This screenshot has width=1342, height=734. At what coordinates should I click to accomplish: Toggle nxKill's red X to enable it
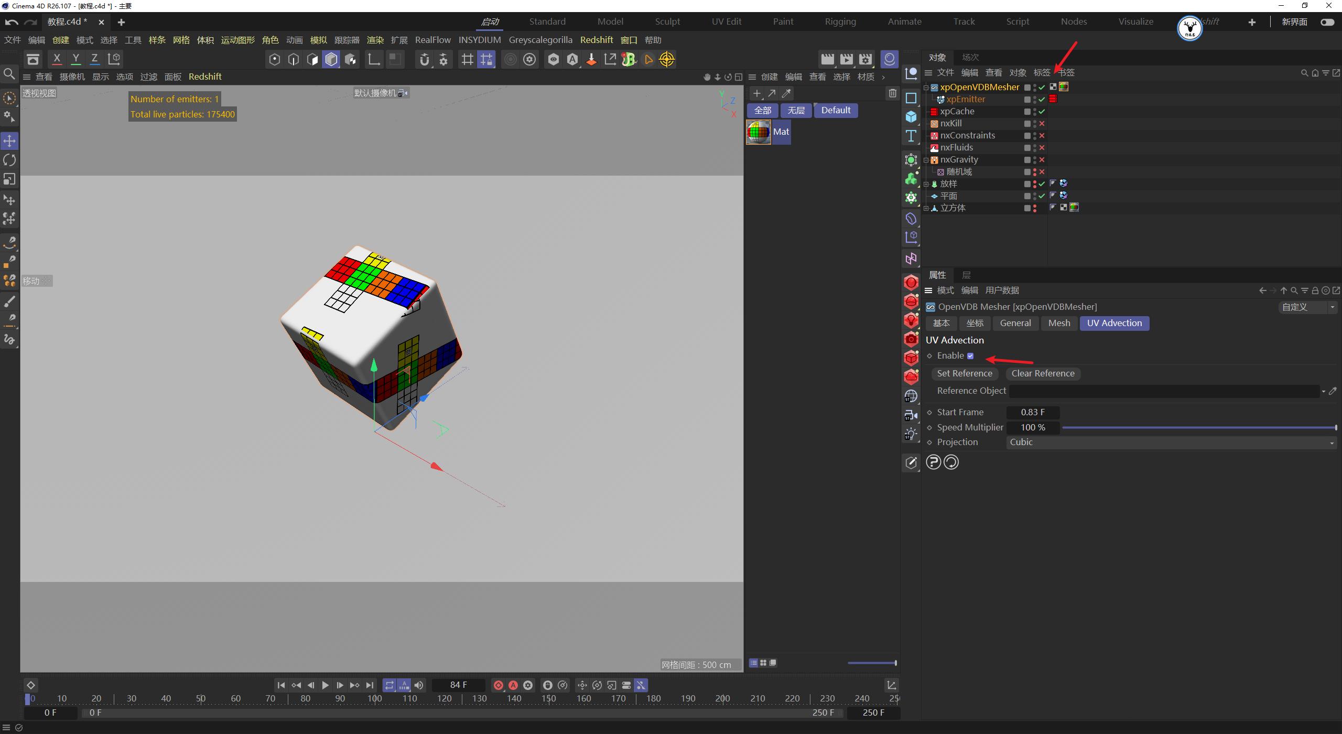click(x=1042, y=123)
